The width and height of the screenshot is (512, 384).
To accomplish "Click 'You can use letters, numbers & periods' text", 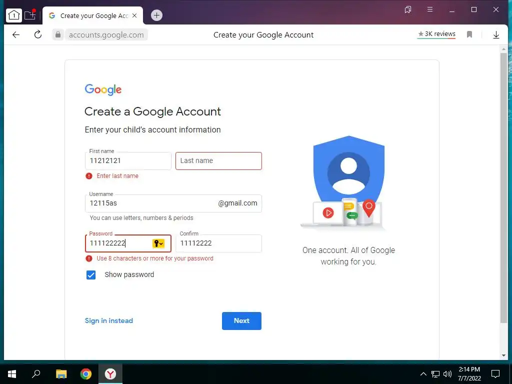I will [141, 218].
